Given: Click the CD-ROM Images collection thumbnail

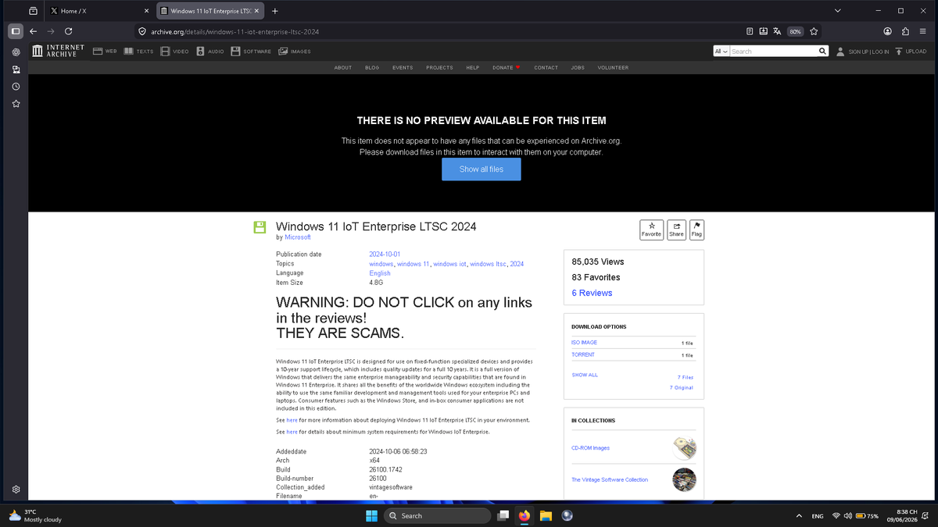Looking at the screenshot, I should pyautogui.click(x=684, y=448).
